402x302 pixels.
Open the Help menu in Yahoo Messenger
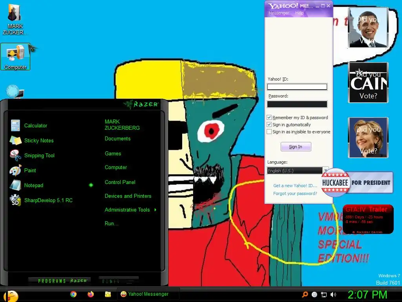(299, 13)
